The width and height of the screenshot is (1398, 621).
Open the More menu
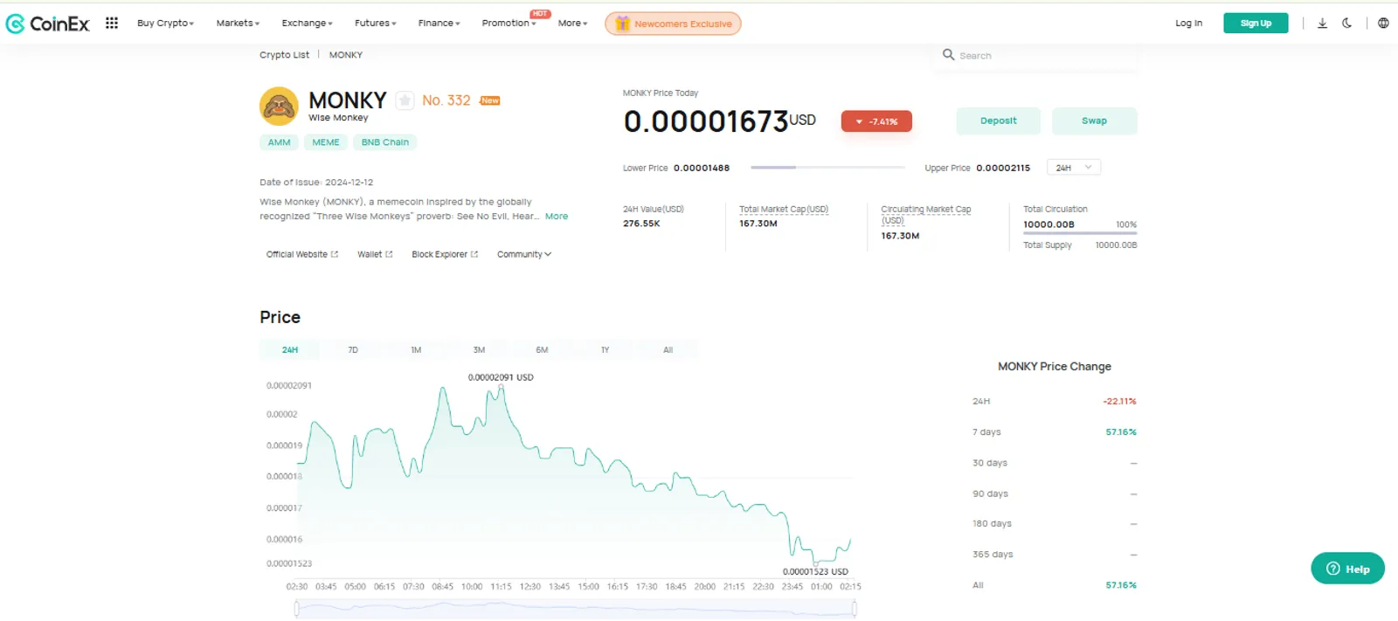[x=572, y=23]
